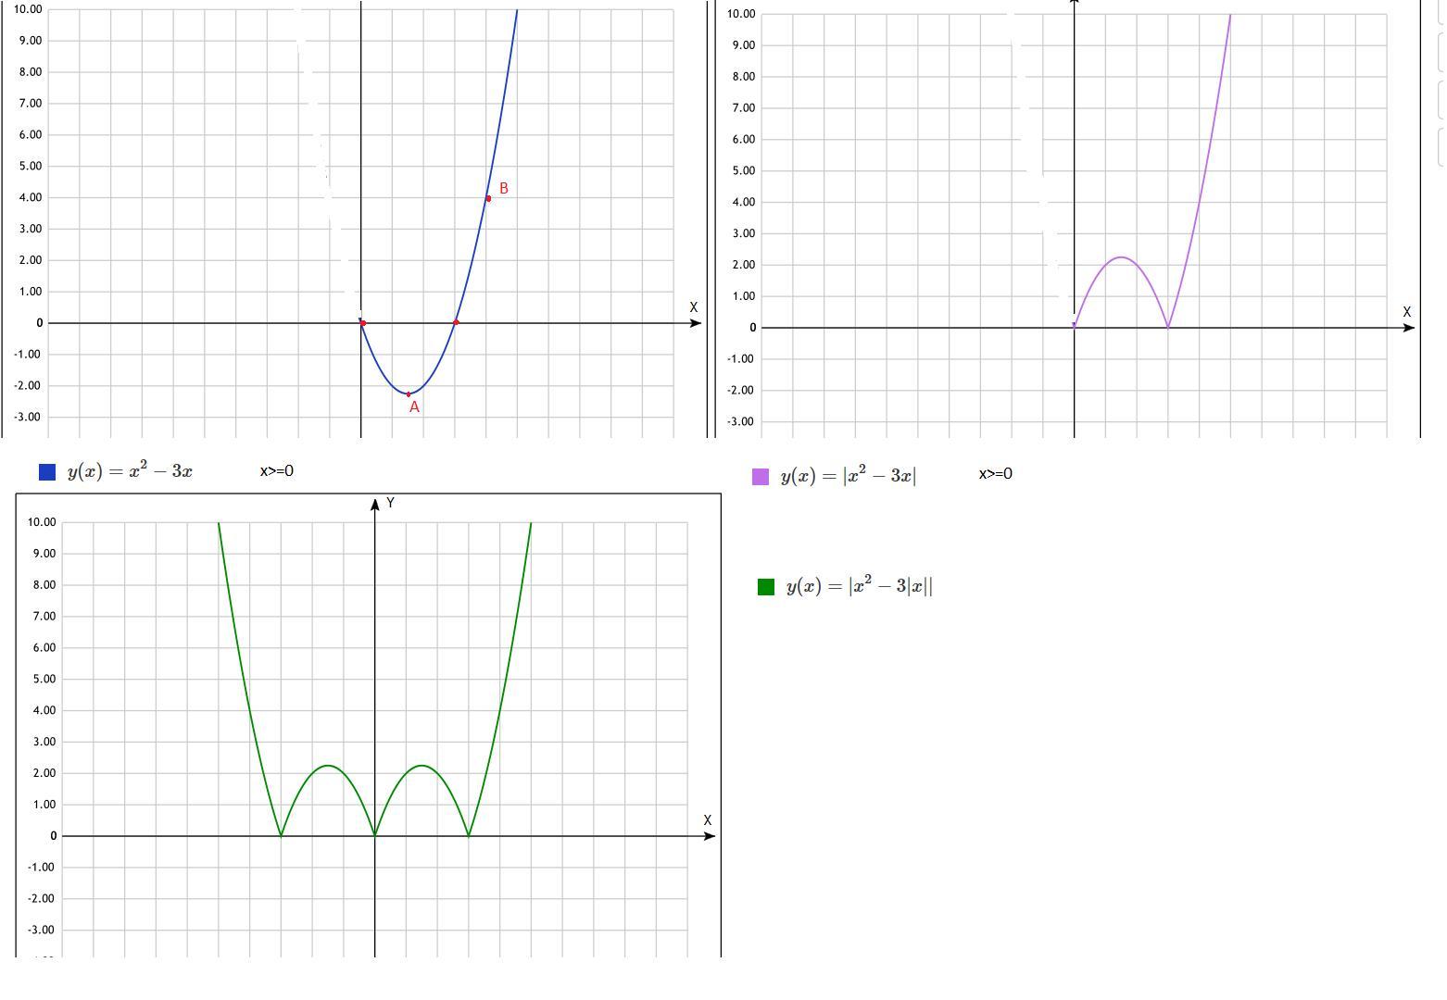Click the 5.00 tick label on purple graph
Viewport: 1447px width, 1000px height.
coord(743,170)
